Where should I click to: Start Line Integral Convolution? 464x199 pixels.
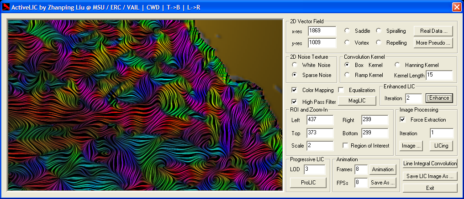tap(430, 163)
